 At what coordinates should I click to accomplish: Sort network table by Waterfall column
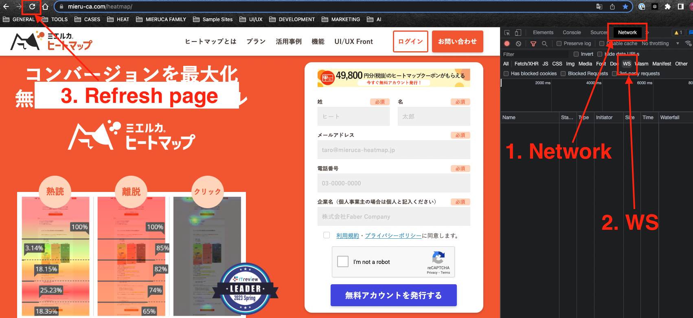tap(675, 118)
